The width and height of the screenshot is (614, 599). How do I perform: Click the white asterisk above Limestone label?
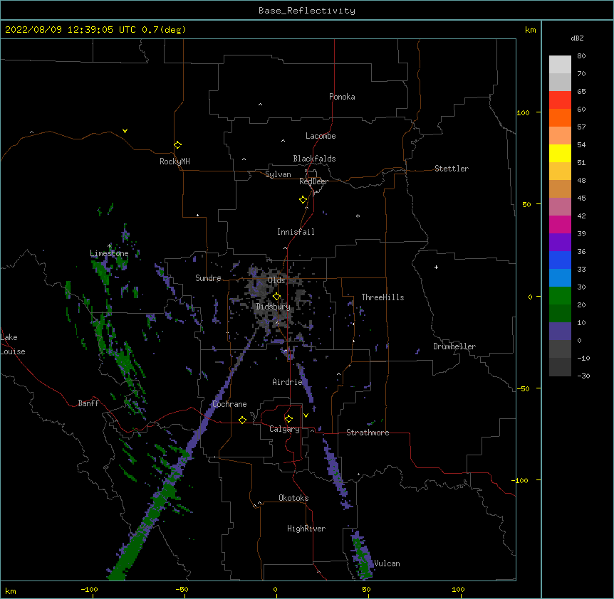pyautogui.click(x=110, y=245)
